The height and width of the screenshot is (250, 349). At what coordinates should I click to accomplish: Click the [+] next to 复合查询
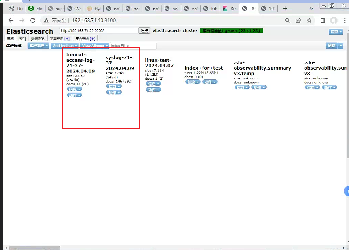tap(93, 39)
